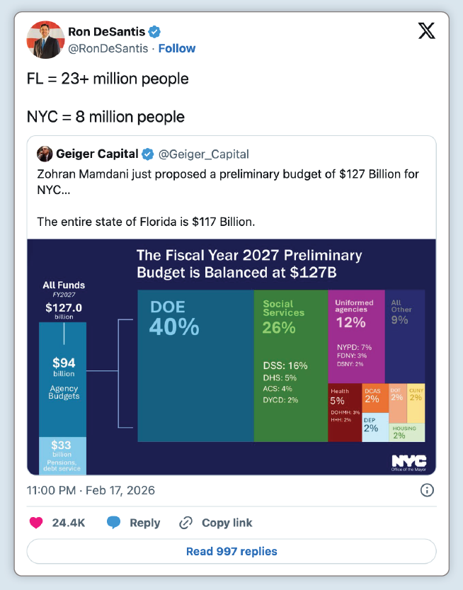This screenshot has width=463, height=590.
Task: Like the tweet with heart icon
Action: 35,523
